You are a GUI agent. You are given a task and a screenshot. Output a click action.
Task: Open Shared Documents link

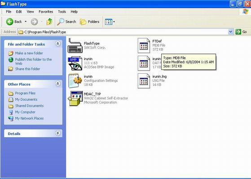29,106
